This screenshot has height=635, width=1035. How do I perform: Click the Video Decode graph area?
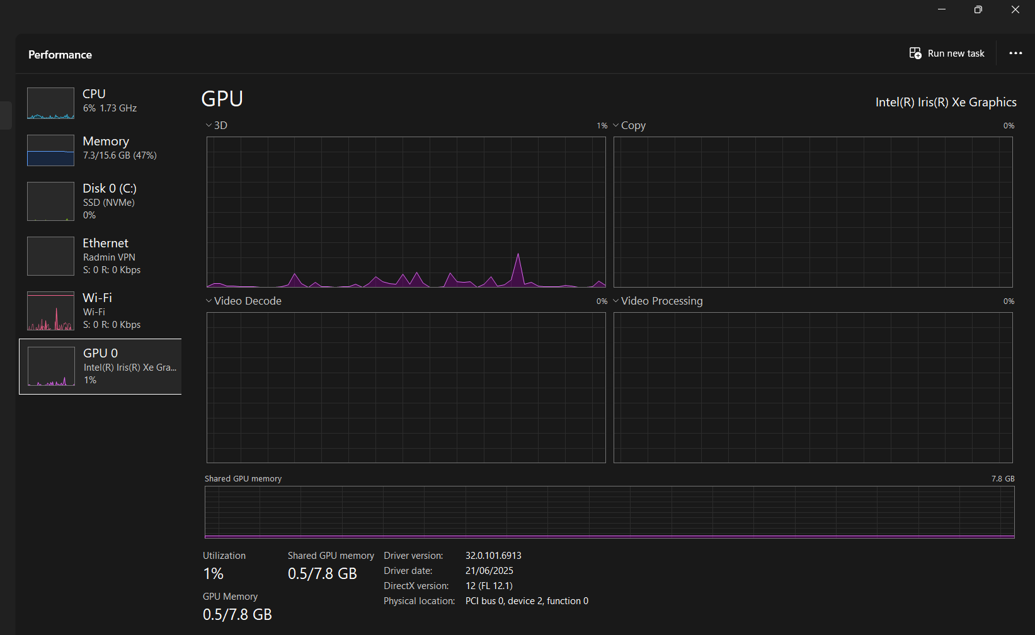point(406,388)
